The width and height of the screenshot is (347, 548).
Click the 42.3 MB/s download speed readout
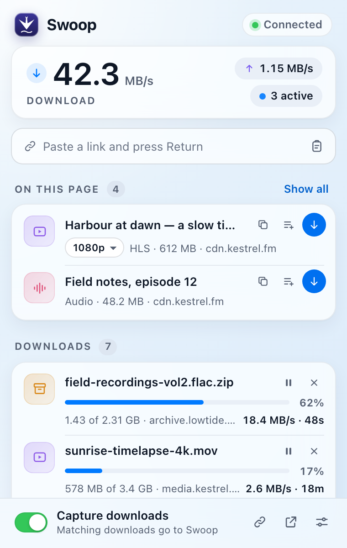pos(104,74)
